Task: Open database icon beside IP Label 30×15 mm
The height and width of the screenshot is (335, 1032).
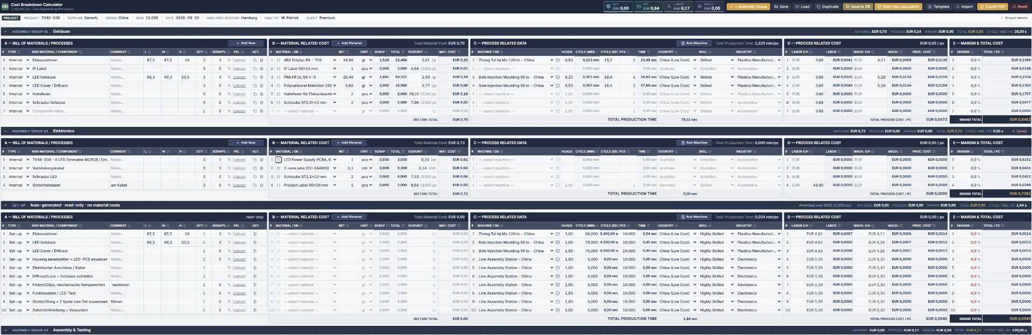Action: (x=278, y=69)
